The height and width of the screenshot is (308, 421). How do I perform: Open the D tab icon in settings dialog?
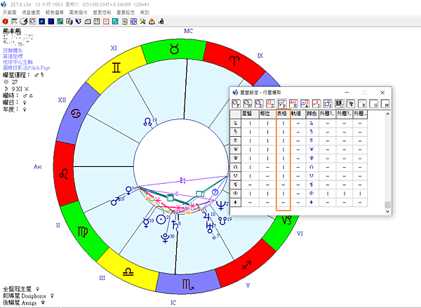[259, 104]
